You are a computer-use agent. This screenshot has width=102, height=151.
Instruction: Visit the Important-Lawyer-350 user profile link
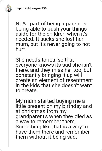[31, 8]
